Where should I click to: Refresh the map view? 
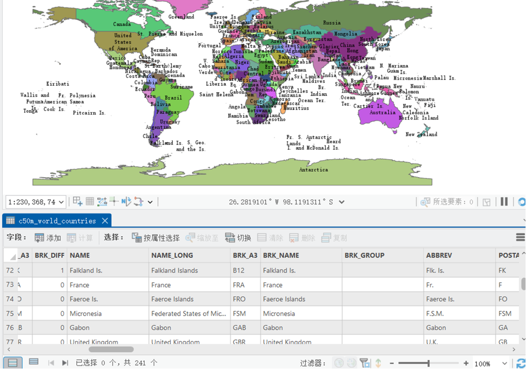tap(522, 202)
